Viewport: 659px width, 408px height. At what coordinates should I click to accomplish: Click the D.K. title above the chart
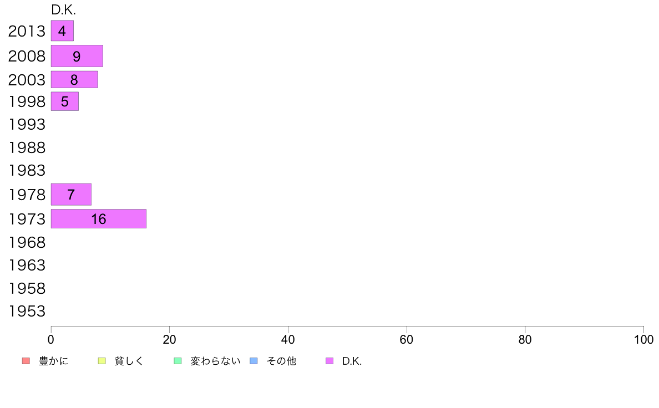point(63,10)
